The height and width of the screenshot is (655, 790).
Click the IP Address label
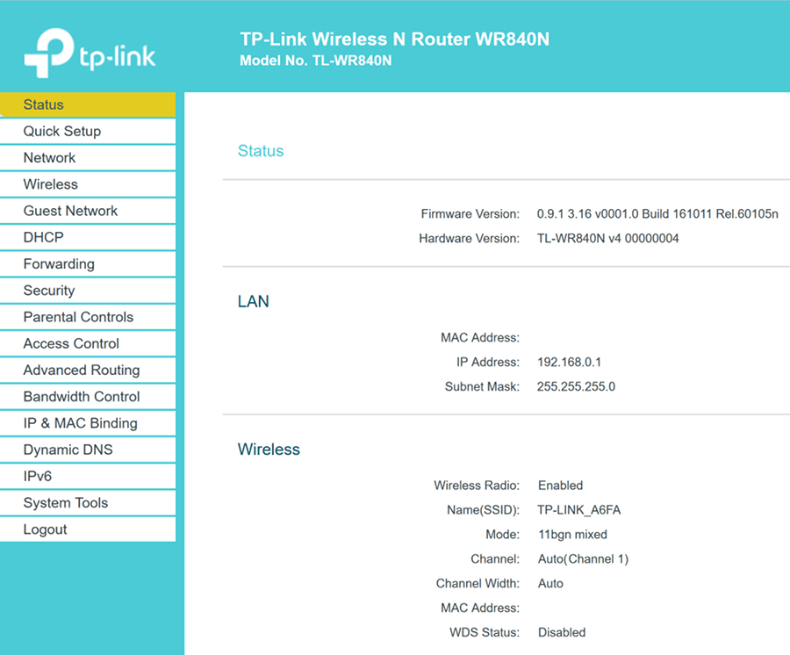pyautogui.click(x=488, y=363)
